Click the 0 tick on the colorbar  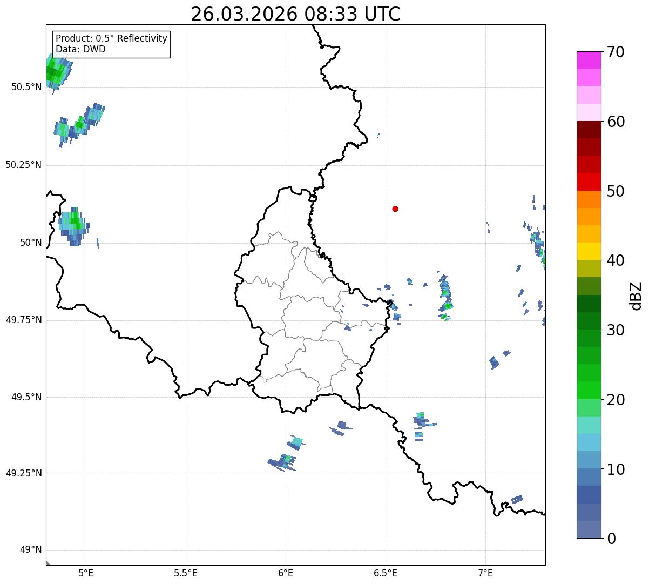[611, 539]
